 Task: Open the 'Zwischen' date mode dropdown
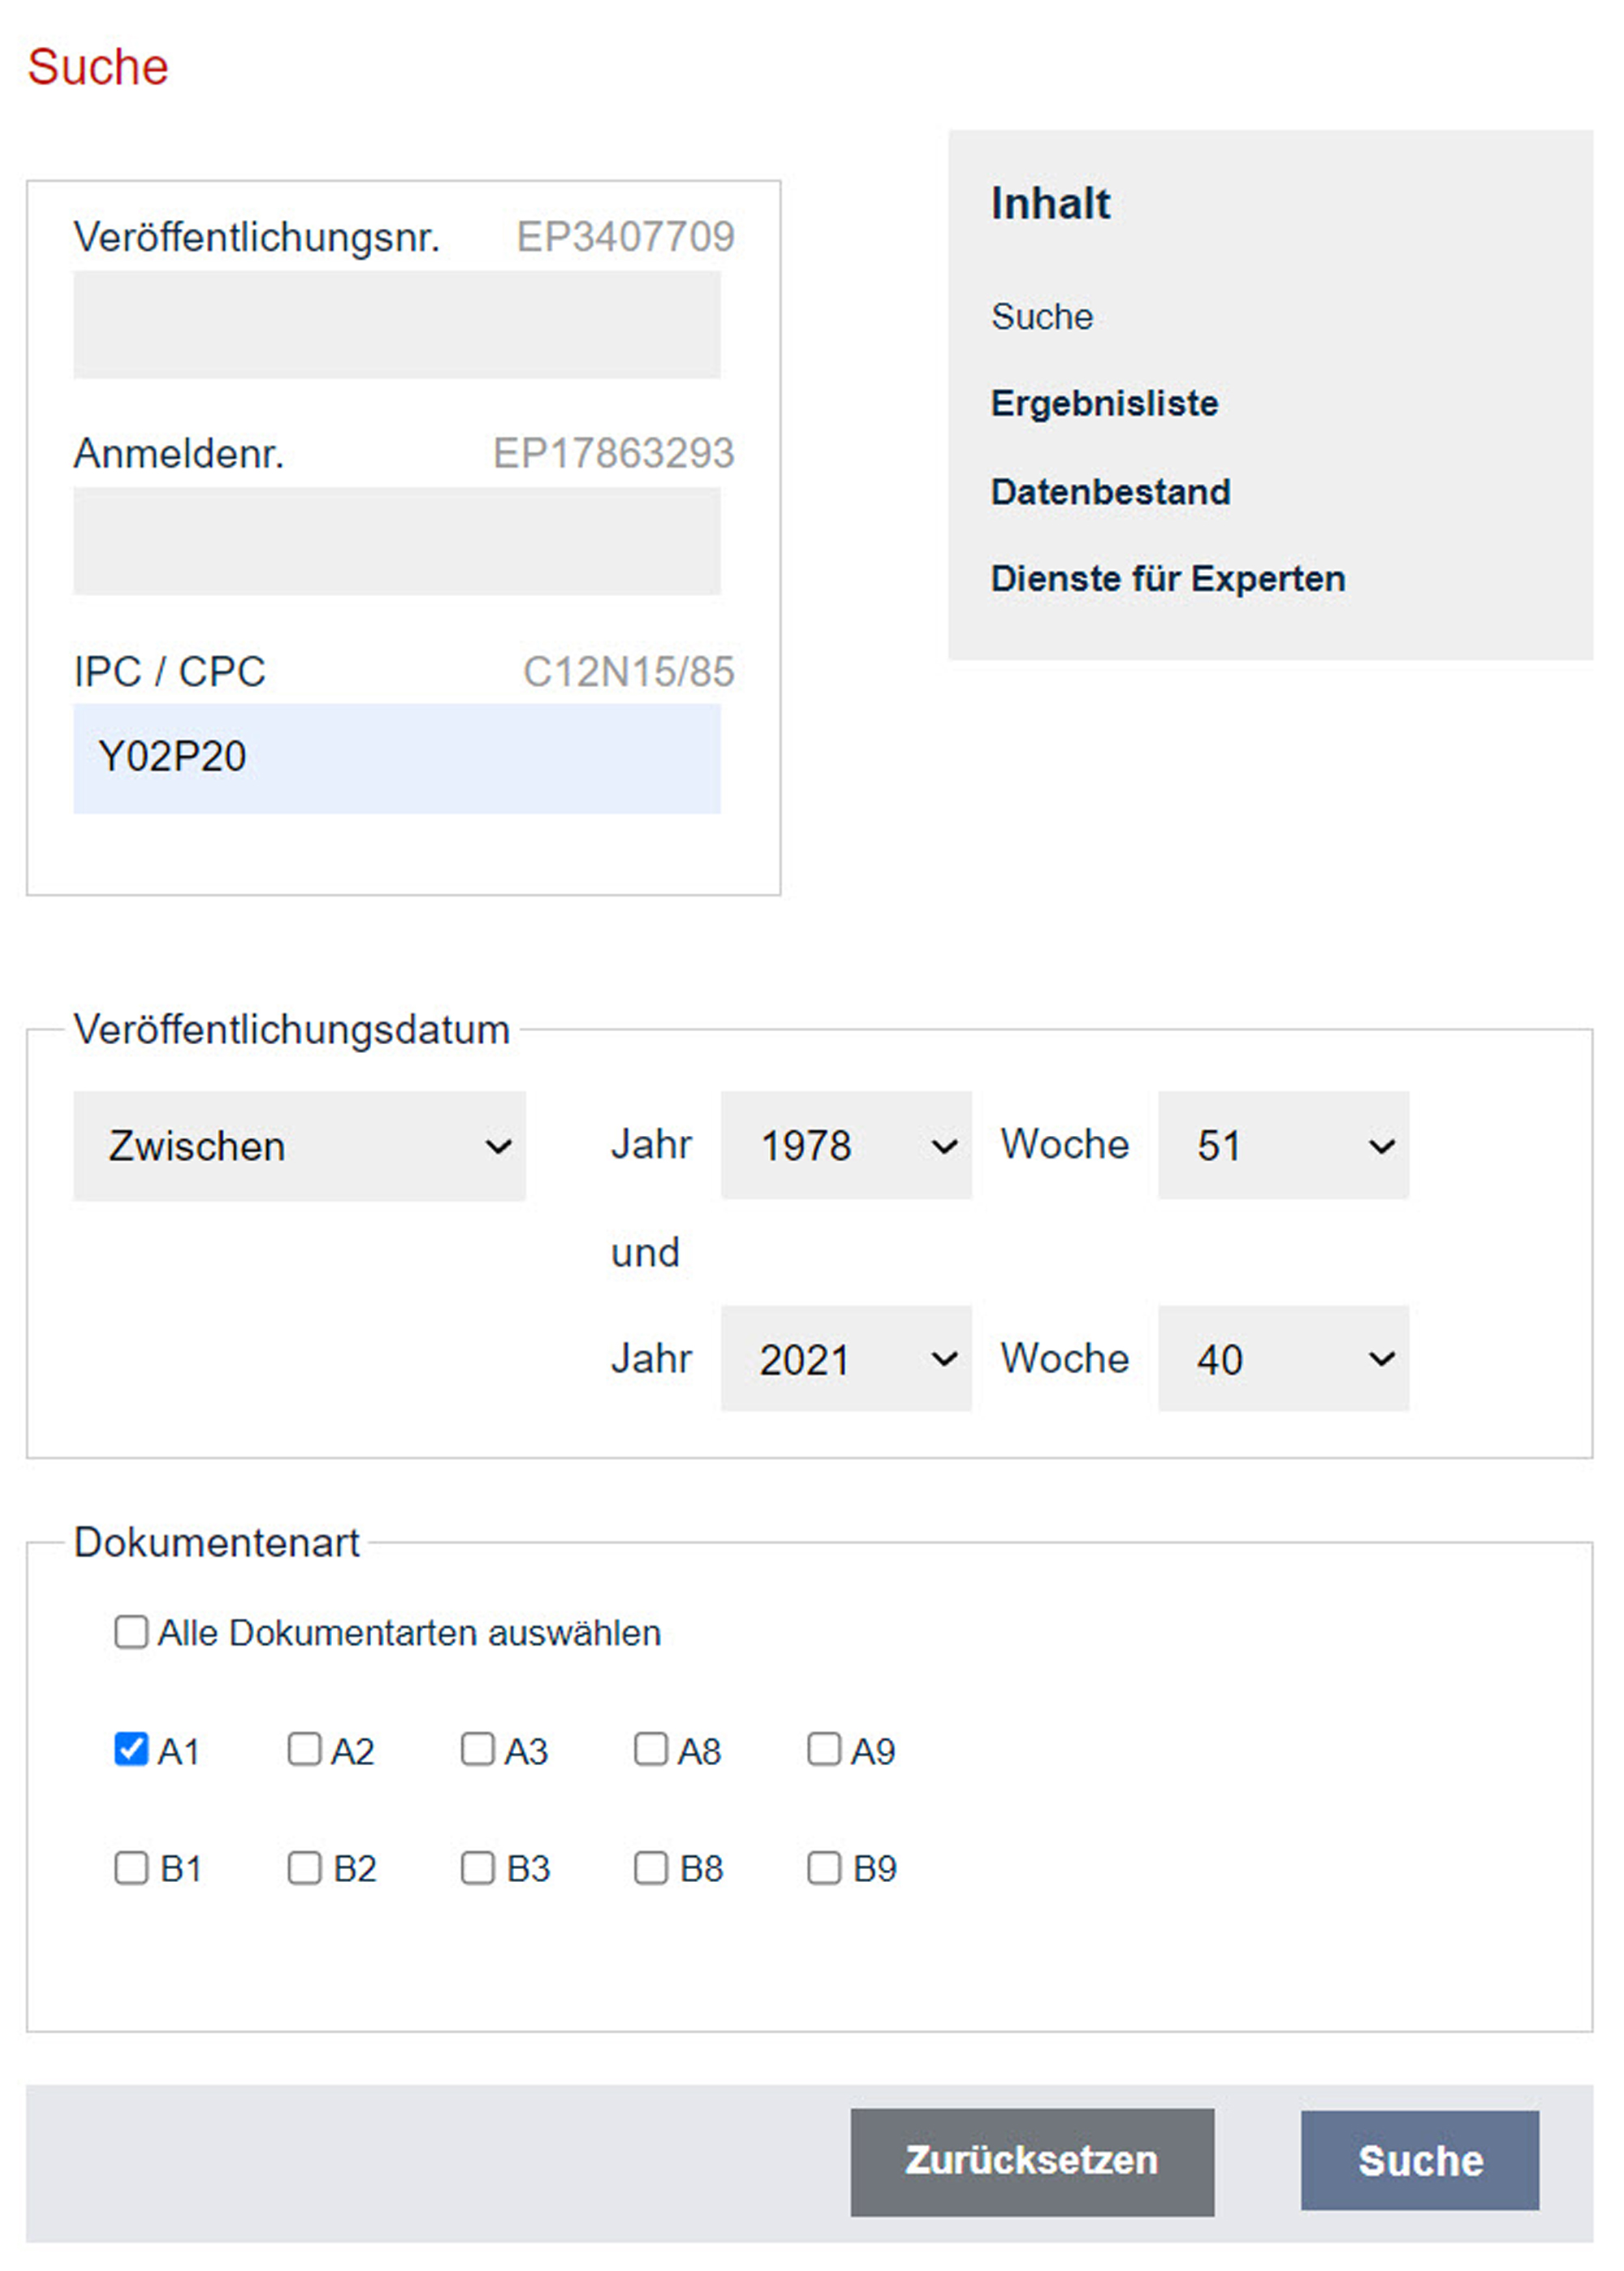point(299,1145)
